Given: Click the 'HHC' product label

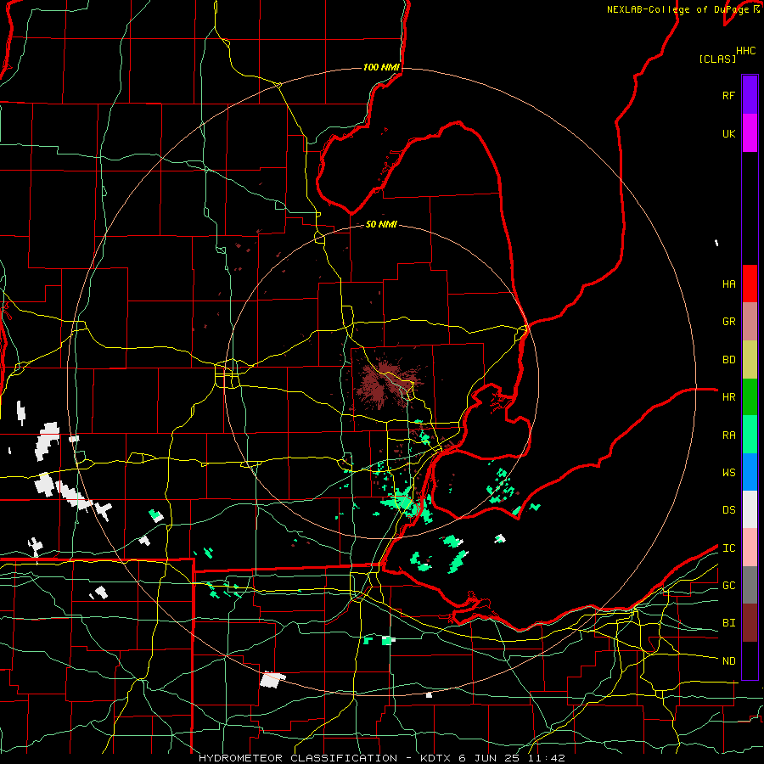Looking at the screenshot, I should pos(746,51).
